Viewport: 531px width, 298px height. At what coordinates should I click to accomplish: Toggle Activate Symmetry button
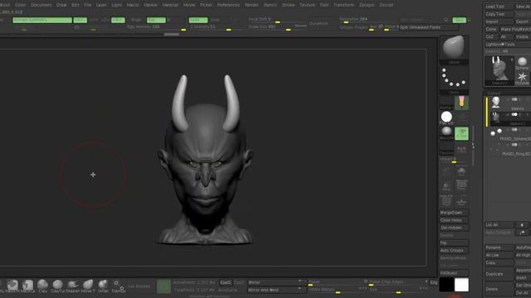coord(42,20)
